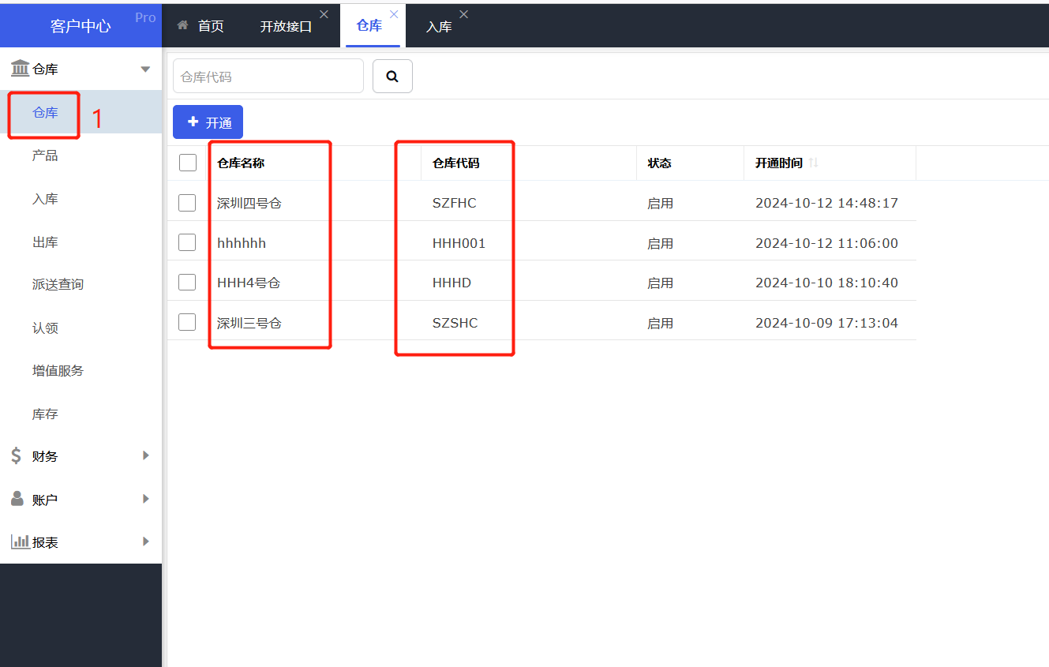Check the box for 深圳三号仓 row
Viewport: 1049px width, 667px height.
click(187, 322)
